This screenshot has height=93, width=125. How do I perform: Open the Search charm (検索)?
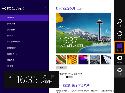120,23
